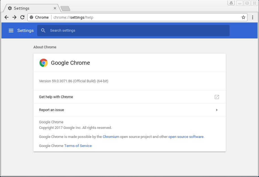The width and height of the screenshot is (259, 177).
Task: Open the open source software link
Action: pyautogui.click(x=186, y=137)
